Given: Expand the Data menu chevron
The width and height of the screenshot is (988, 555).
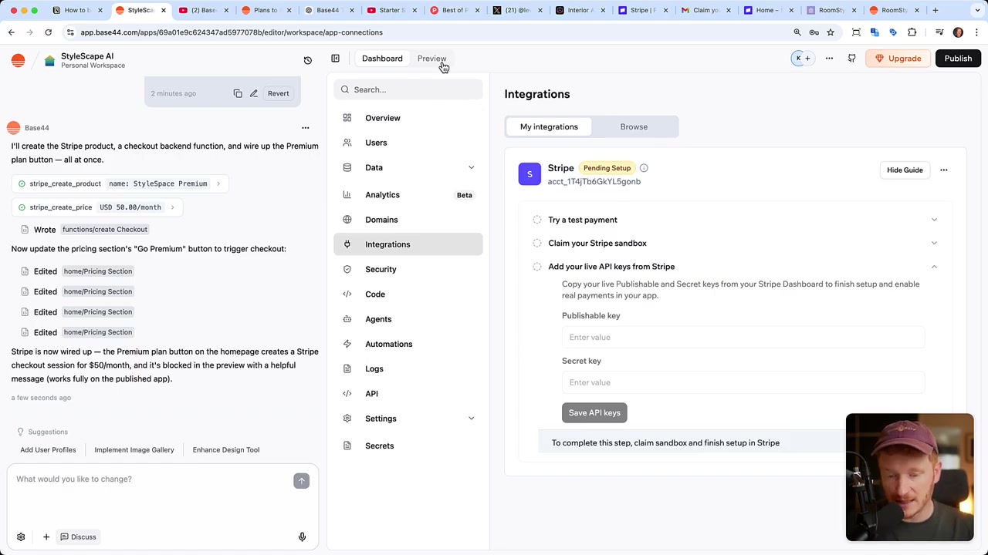Looking at the screenshot, I should pos(471,167).
